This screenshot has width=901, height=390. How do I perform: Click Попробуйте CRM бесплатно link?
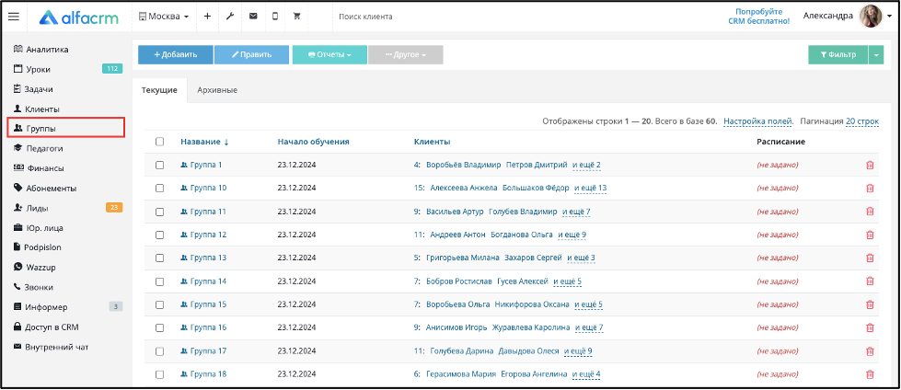tap(758, 17)
